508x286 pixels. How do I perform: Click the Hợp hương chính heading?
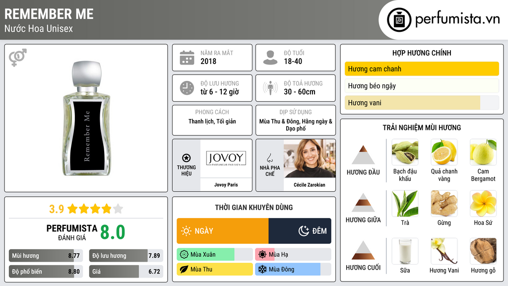(422, 53)
